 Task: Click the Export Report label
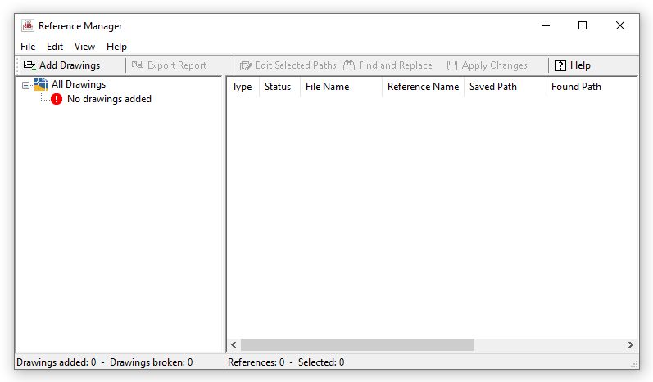pyautogui.click(x=177, y=65)
